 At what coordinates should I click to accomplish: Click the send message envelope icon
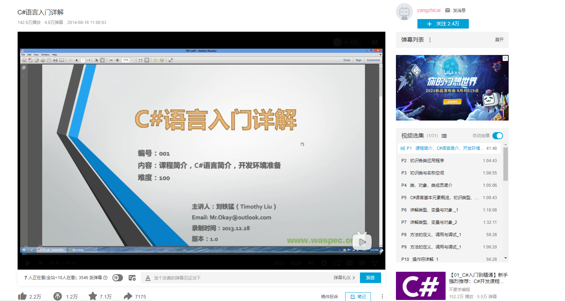tap(448, 10)
